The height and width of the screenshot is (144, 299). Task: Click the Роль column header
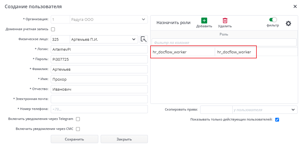coord(224,34)
